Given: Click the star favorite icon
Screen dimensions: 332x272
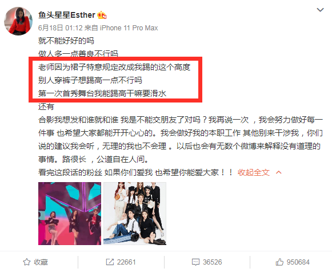Looking at the screenshot, I should click(27, 262).
